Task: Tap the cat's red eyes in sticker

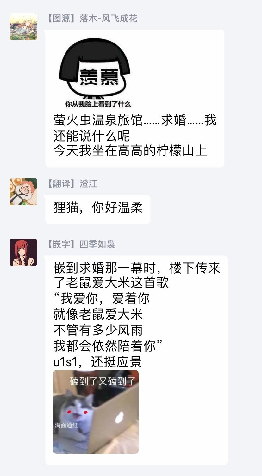Action: pos(77,412)
